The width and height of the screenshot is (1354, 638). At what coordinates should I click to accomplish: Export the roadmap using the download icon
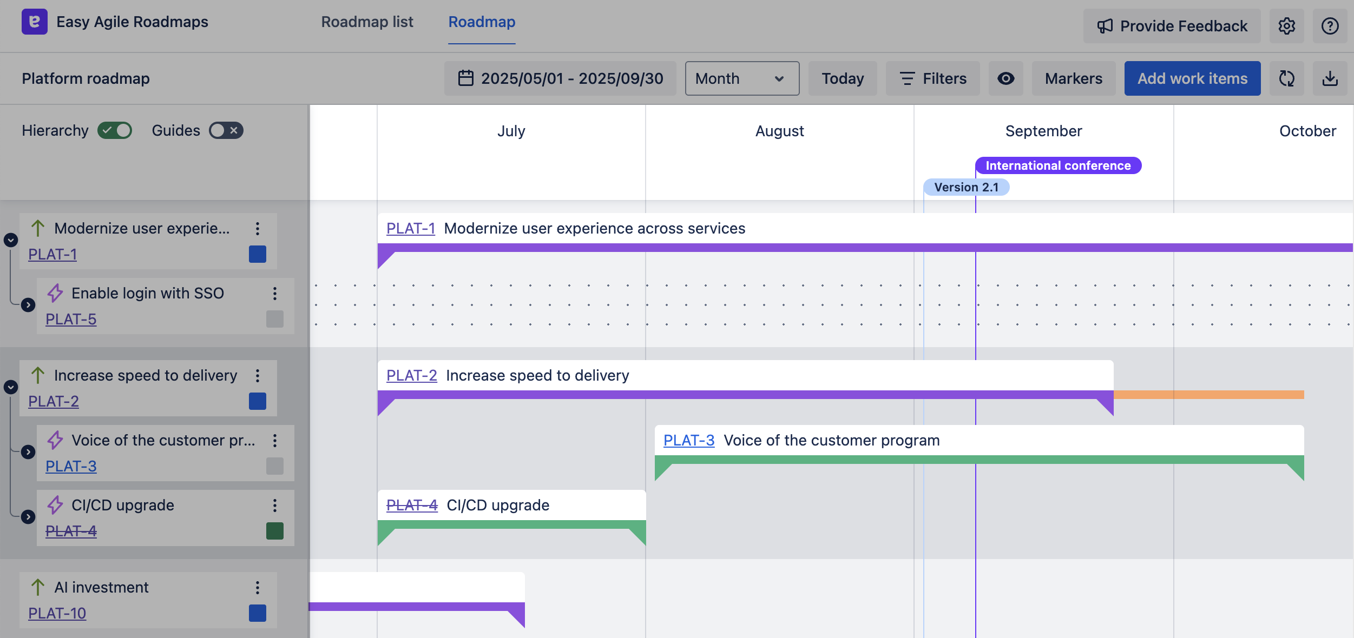(x=1331, y=78)
